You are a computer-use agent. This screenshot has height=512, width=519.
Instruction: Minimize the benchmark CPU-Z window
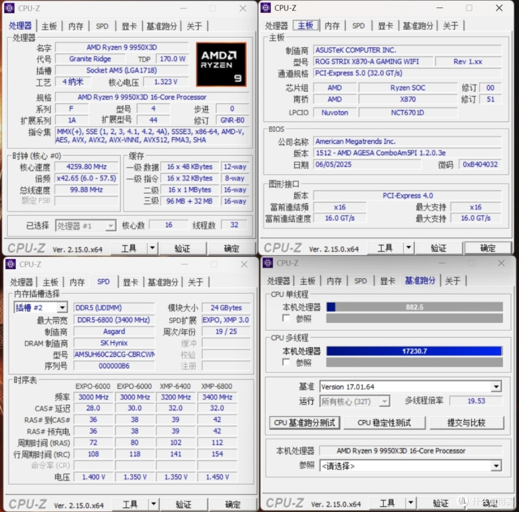tap(442, 263)
